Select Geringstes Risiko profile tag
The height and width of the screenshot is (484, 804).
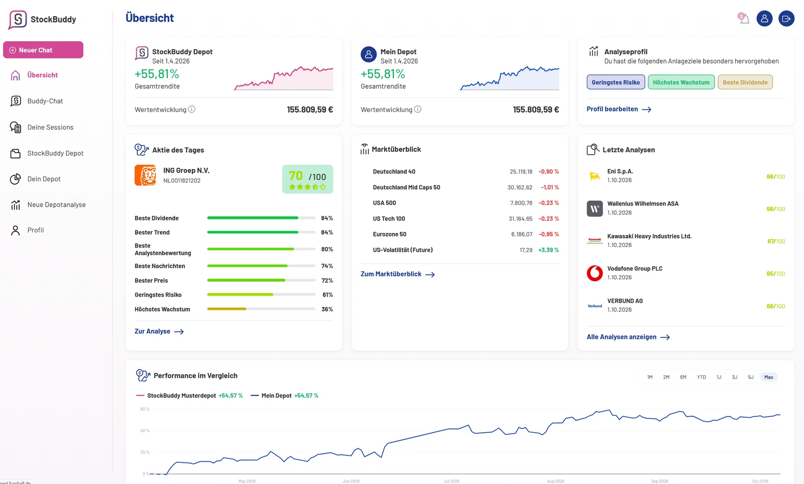coord(616,82)
